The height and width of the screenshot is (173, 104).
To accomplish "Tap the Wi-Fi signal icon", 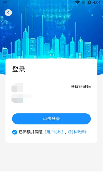I will click(x=77, y=2).
